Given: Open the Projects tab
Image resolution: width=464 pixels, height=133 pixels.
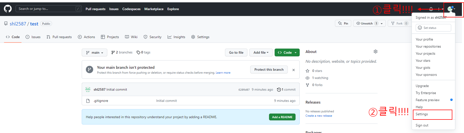Looking at the screenshot, I should tap(110, 37).
